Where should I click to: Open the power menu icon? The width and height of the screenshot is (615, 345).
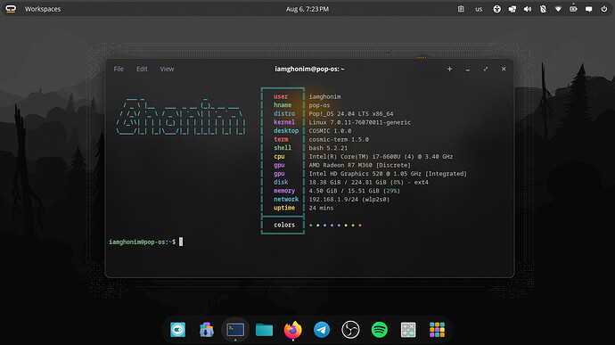(604, 9)
